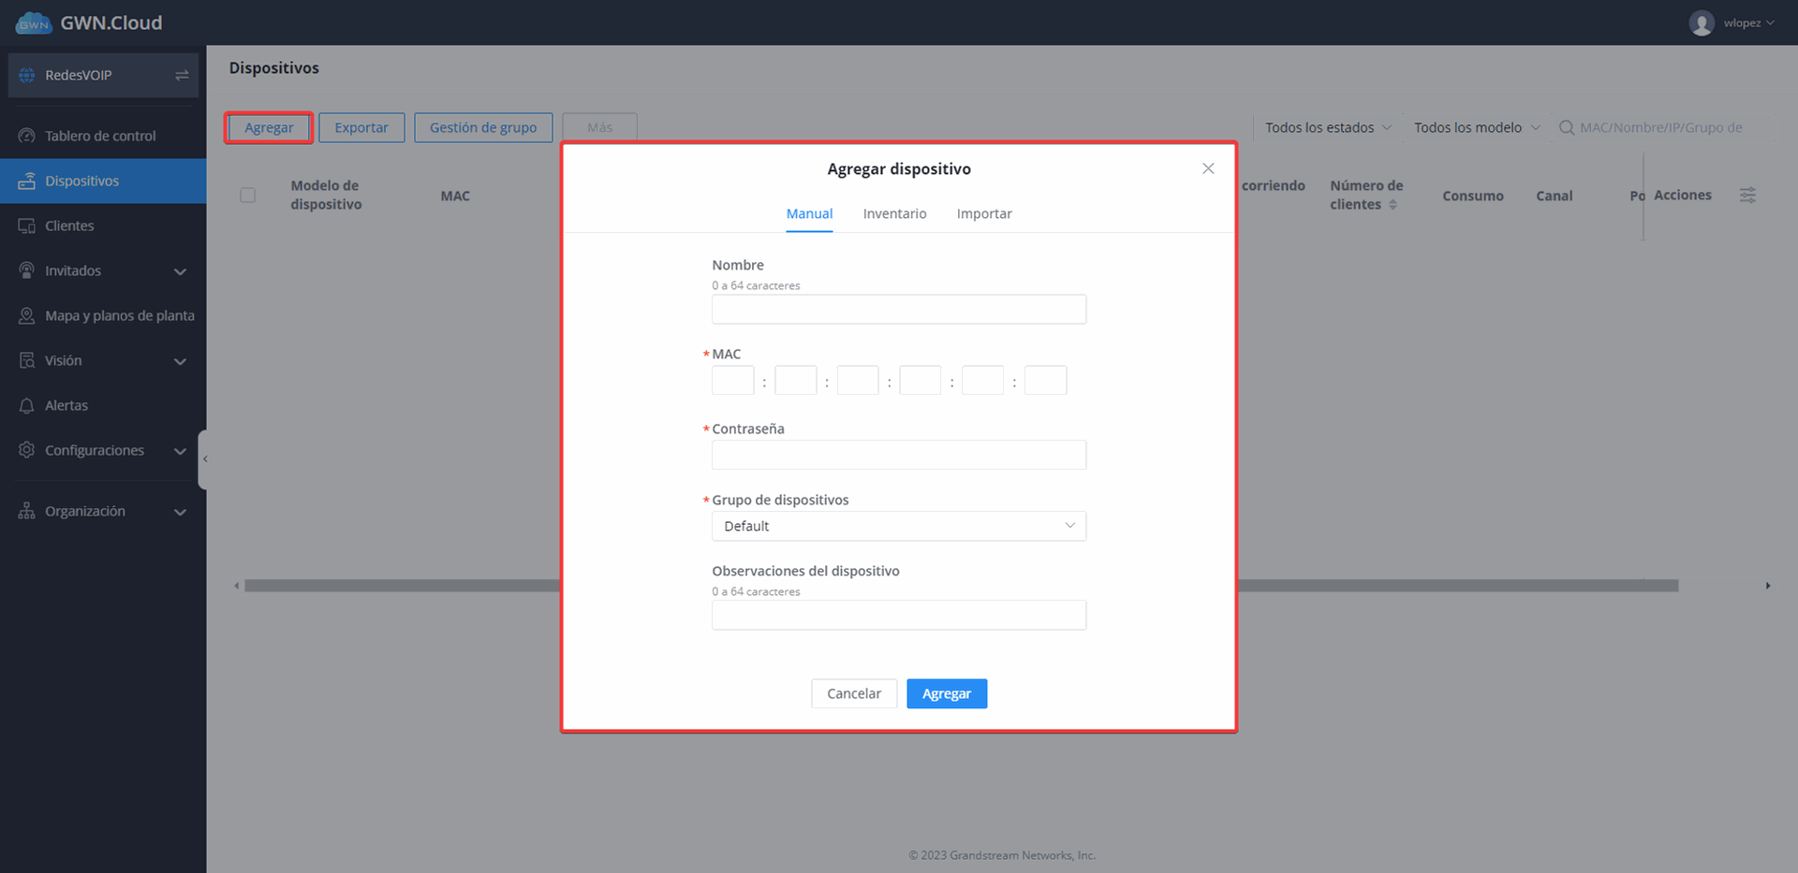The image size is (1798, 873).
Task: Click the Visión sidebar icon
Action: pyautogui.click(x=26, y=360)
